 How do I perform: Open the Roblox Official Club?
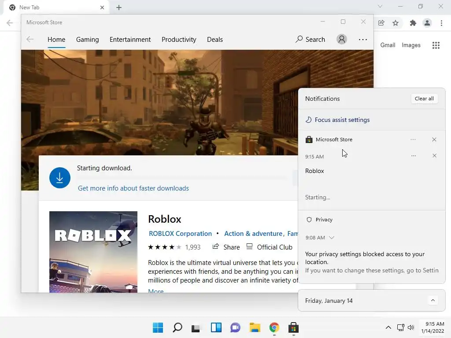pyautogui.click(x=270, y=247)
